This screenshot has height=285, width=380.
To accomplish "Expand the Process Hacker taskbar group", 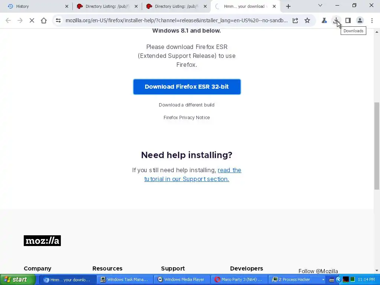I will tap(323, 280).
